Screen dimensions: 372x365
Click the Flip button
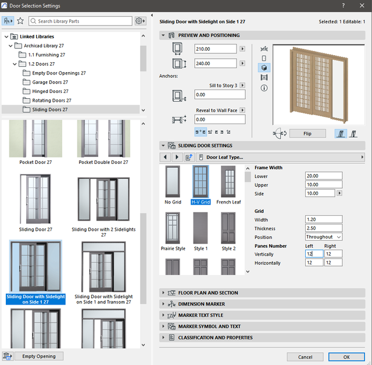click(x=307, y=134)
